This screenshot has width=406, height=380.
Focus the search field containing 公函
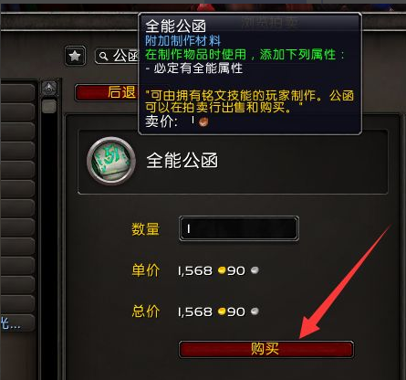(118, 57)
